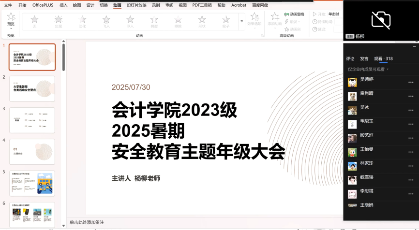
Task: Pick the 擦除 (Wipe) animation effect
Action: tap(178, 20)
